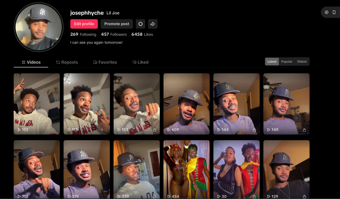
Task: Show the Liked videos tab
Action: [x=141, y=62]
